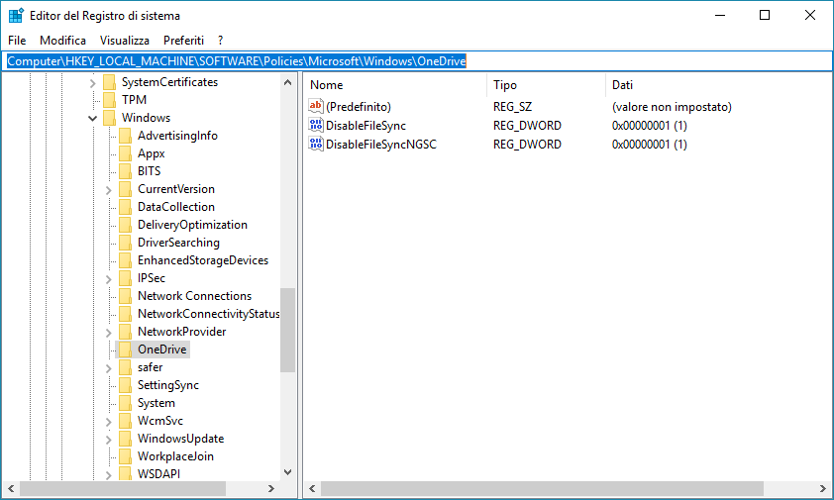The height and width of the screenshot is (500, 834).
Task: Collapse the Windows key
Action: tap(92, 118)
